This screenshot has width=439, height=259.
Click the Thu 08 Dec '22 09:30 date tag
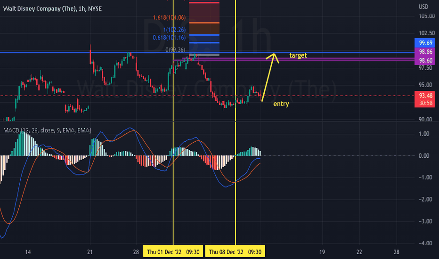[x=235, y=252]
